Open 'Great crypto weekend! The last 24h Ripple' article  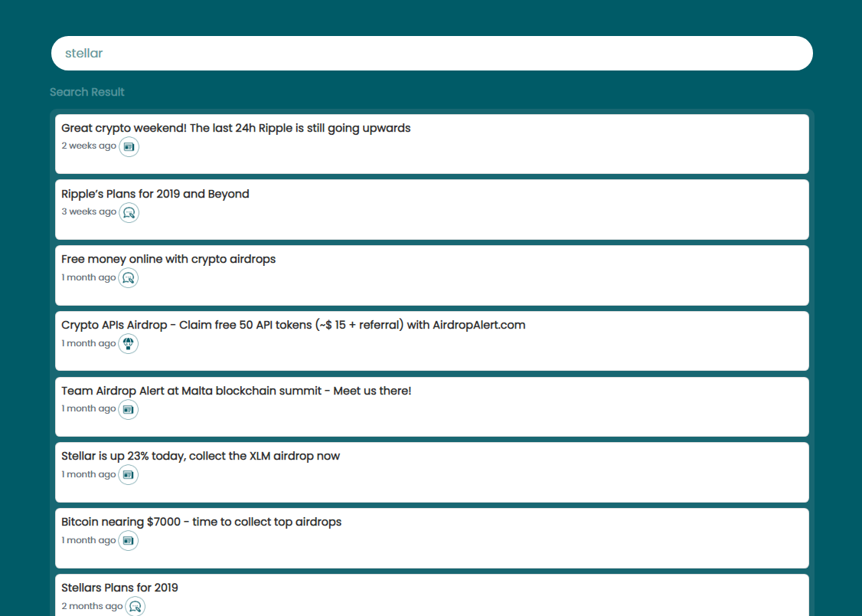tap(236, 128)
